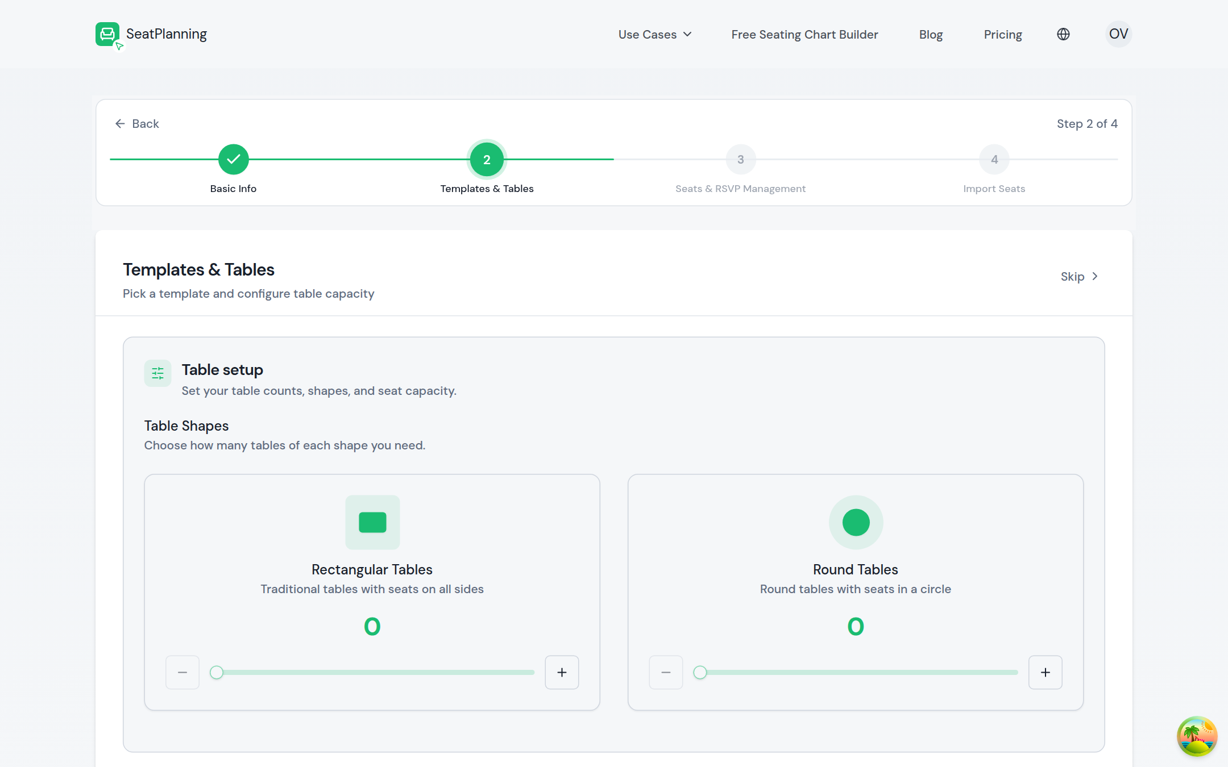Decrease Rectangular Tables count with minus
This screenshot has width=1228, height=767.
[x=182, y=672]
